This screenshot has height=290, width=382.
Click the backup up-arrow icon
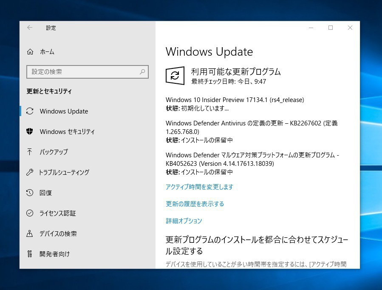29,151
